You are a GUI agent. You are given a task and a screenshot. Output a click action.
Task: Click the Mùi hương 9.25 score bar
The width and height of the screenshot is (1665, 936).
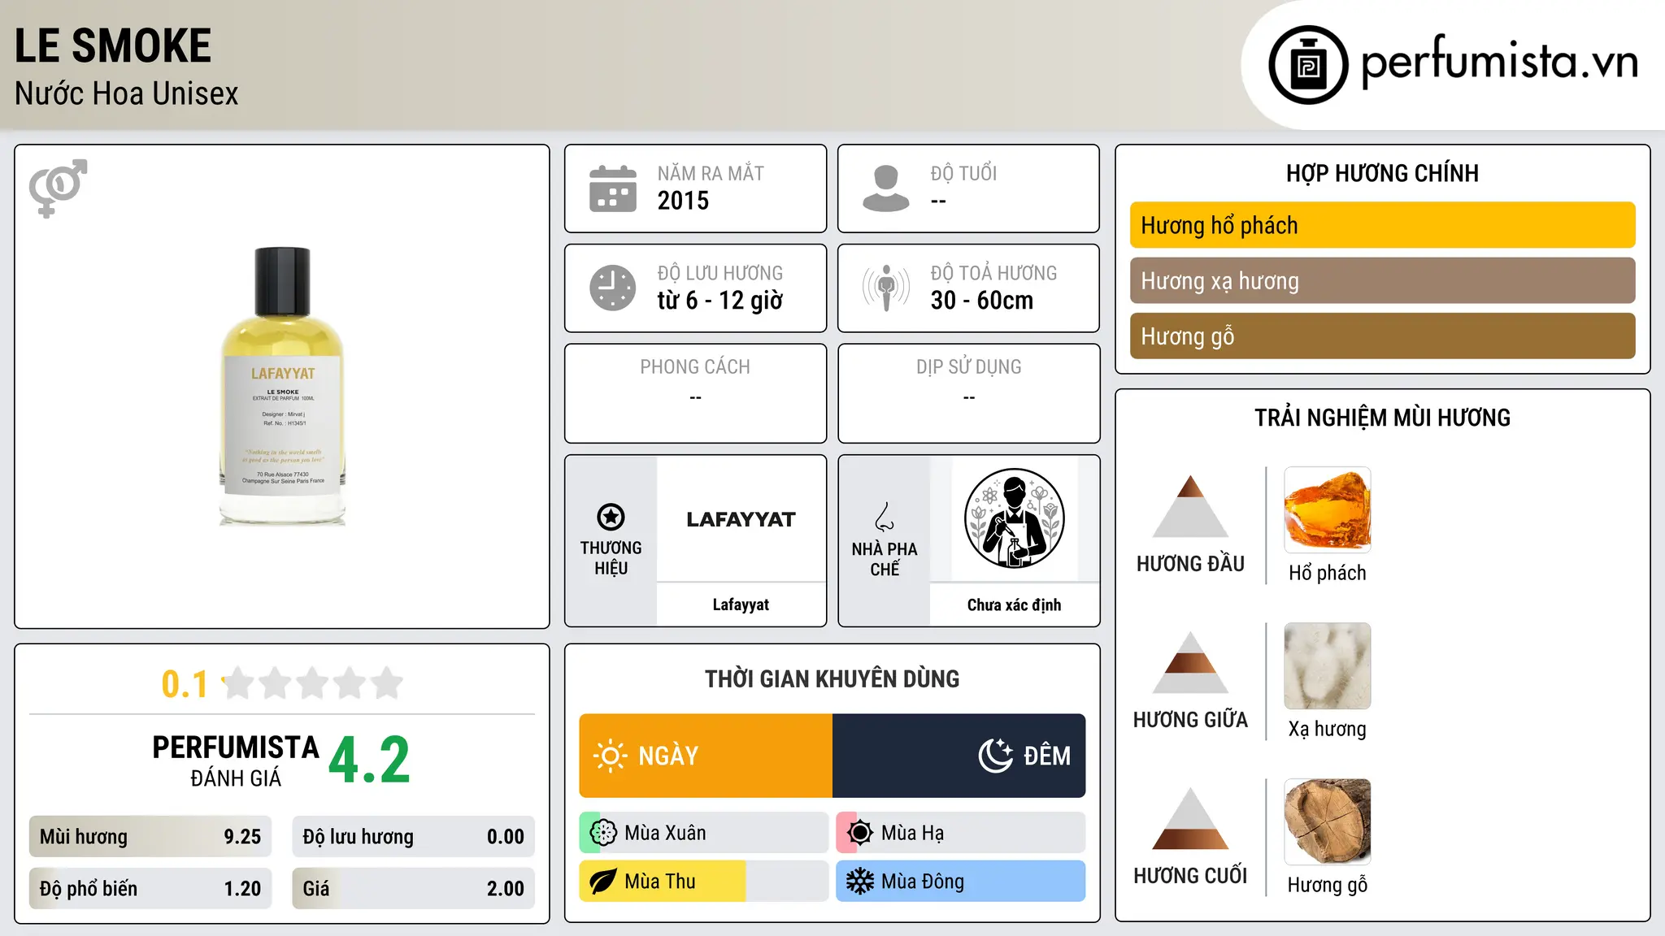click(x=150, y=837)
